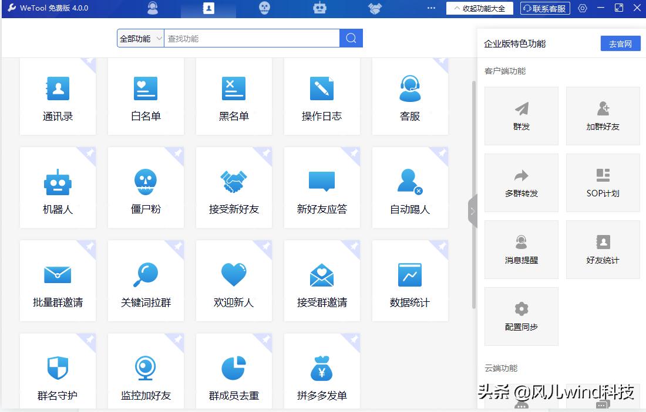Switch to the skull tab in top navigation
646x412 pixels.
264,8
